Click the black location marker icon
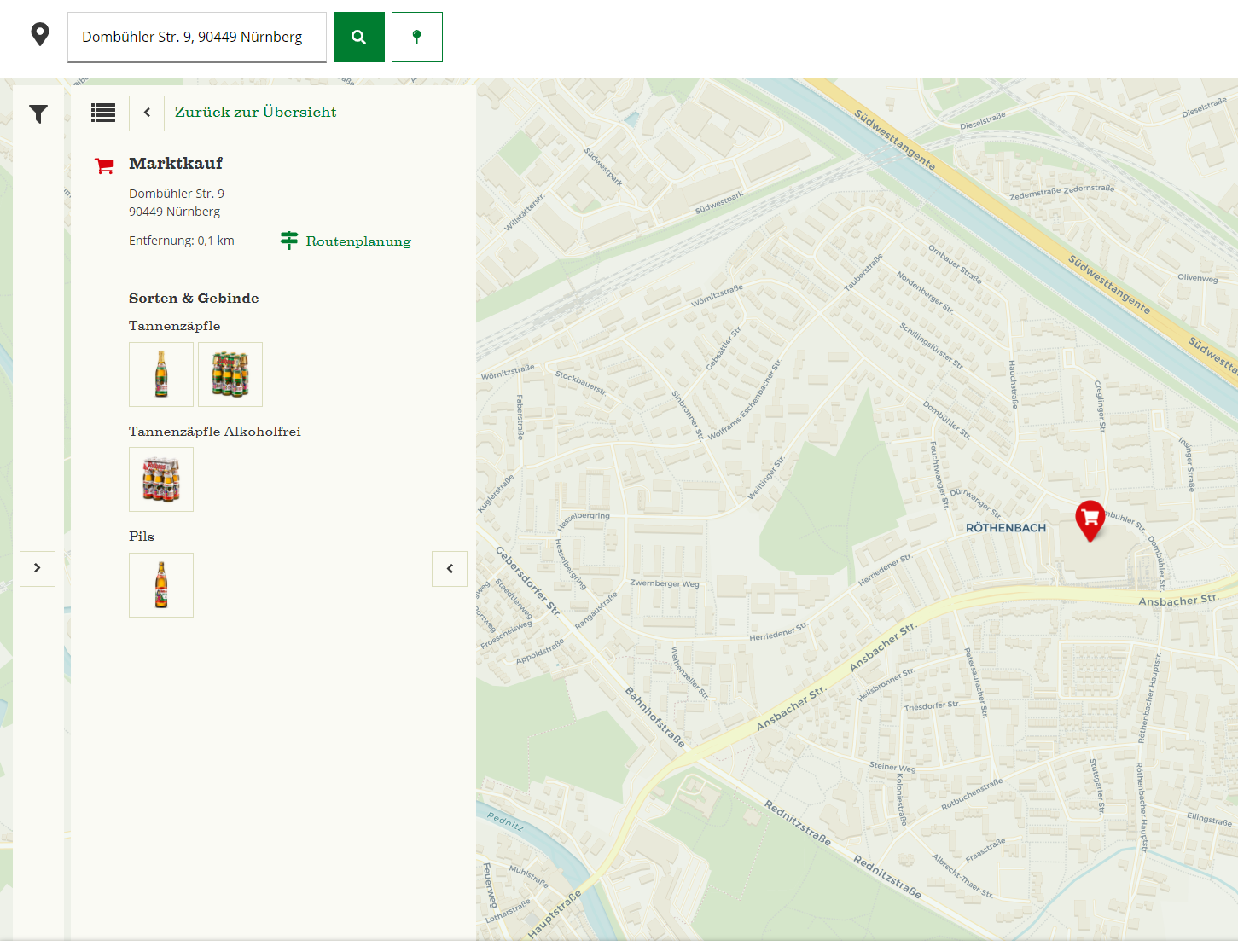Image resolution: width=1238 pixels, height=946 pixels. pos(40,35)
